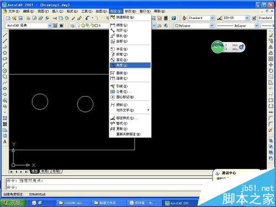Screen dimensions: 276x207
Task: Open the 修改 (Modify) menu
Action: [130, 12]
